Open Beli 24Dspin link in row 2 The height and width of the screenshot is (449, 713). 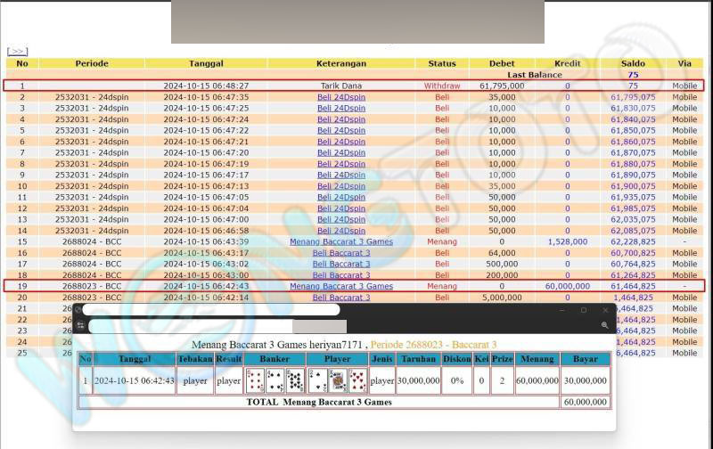coord(340,97)
